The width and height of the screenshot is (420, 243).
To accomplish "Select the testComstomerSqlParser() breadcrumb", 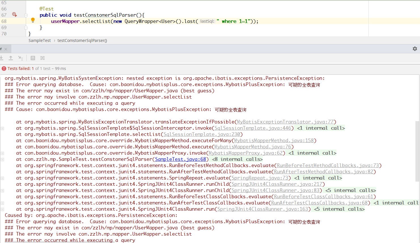I will 82,40.
